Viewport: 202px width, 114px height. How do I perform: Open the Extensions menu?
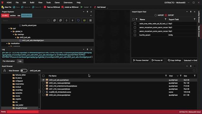(68, 3)
